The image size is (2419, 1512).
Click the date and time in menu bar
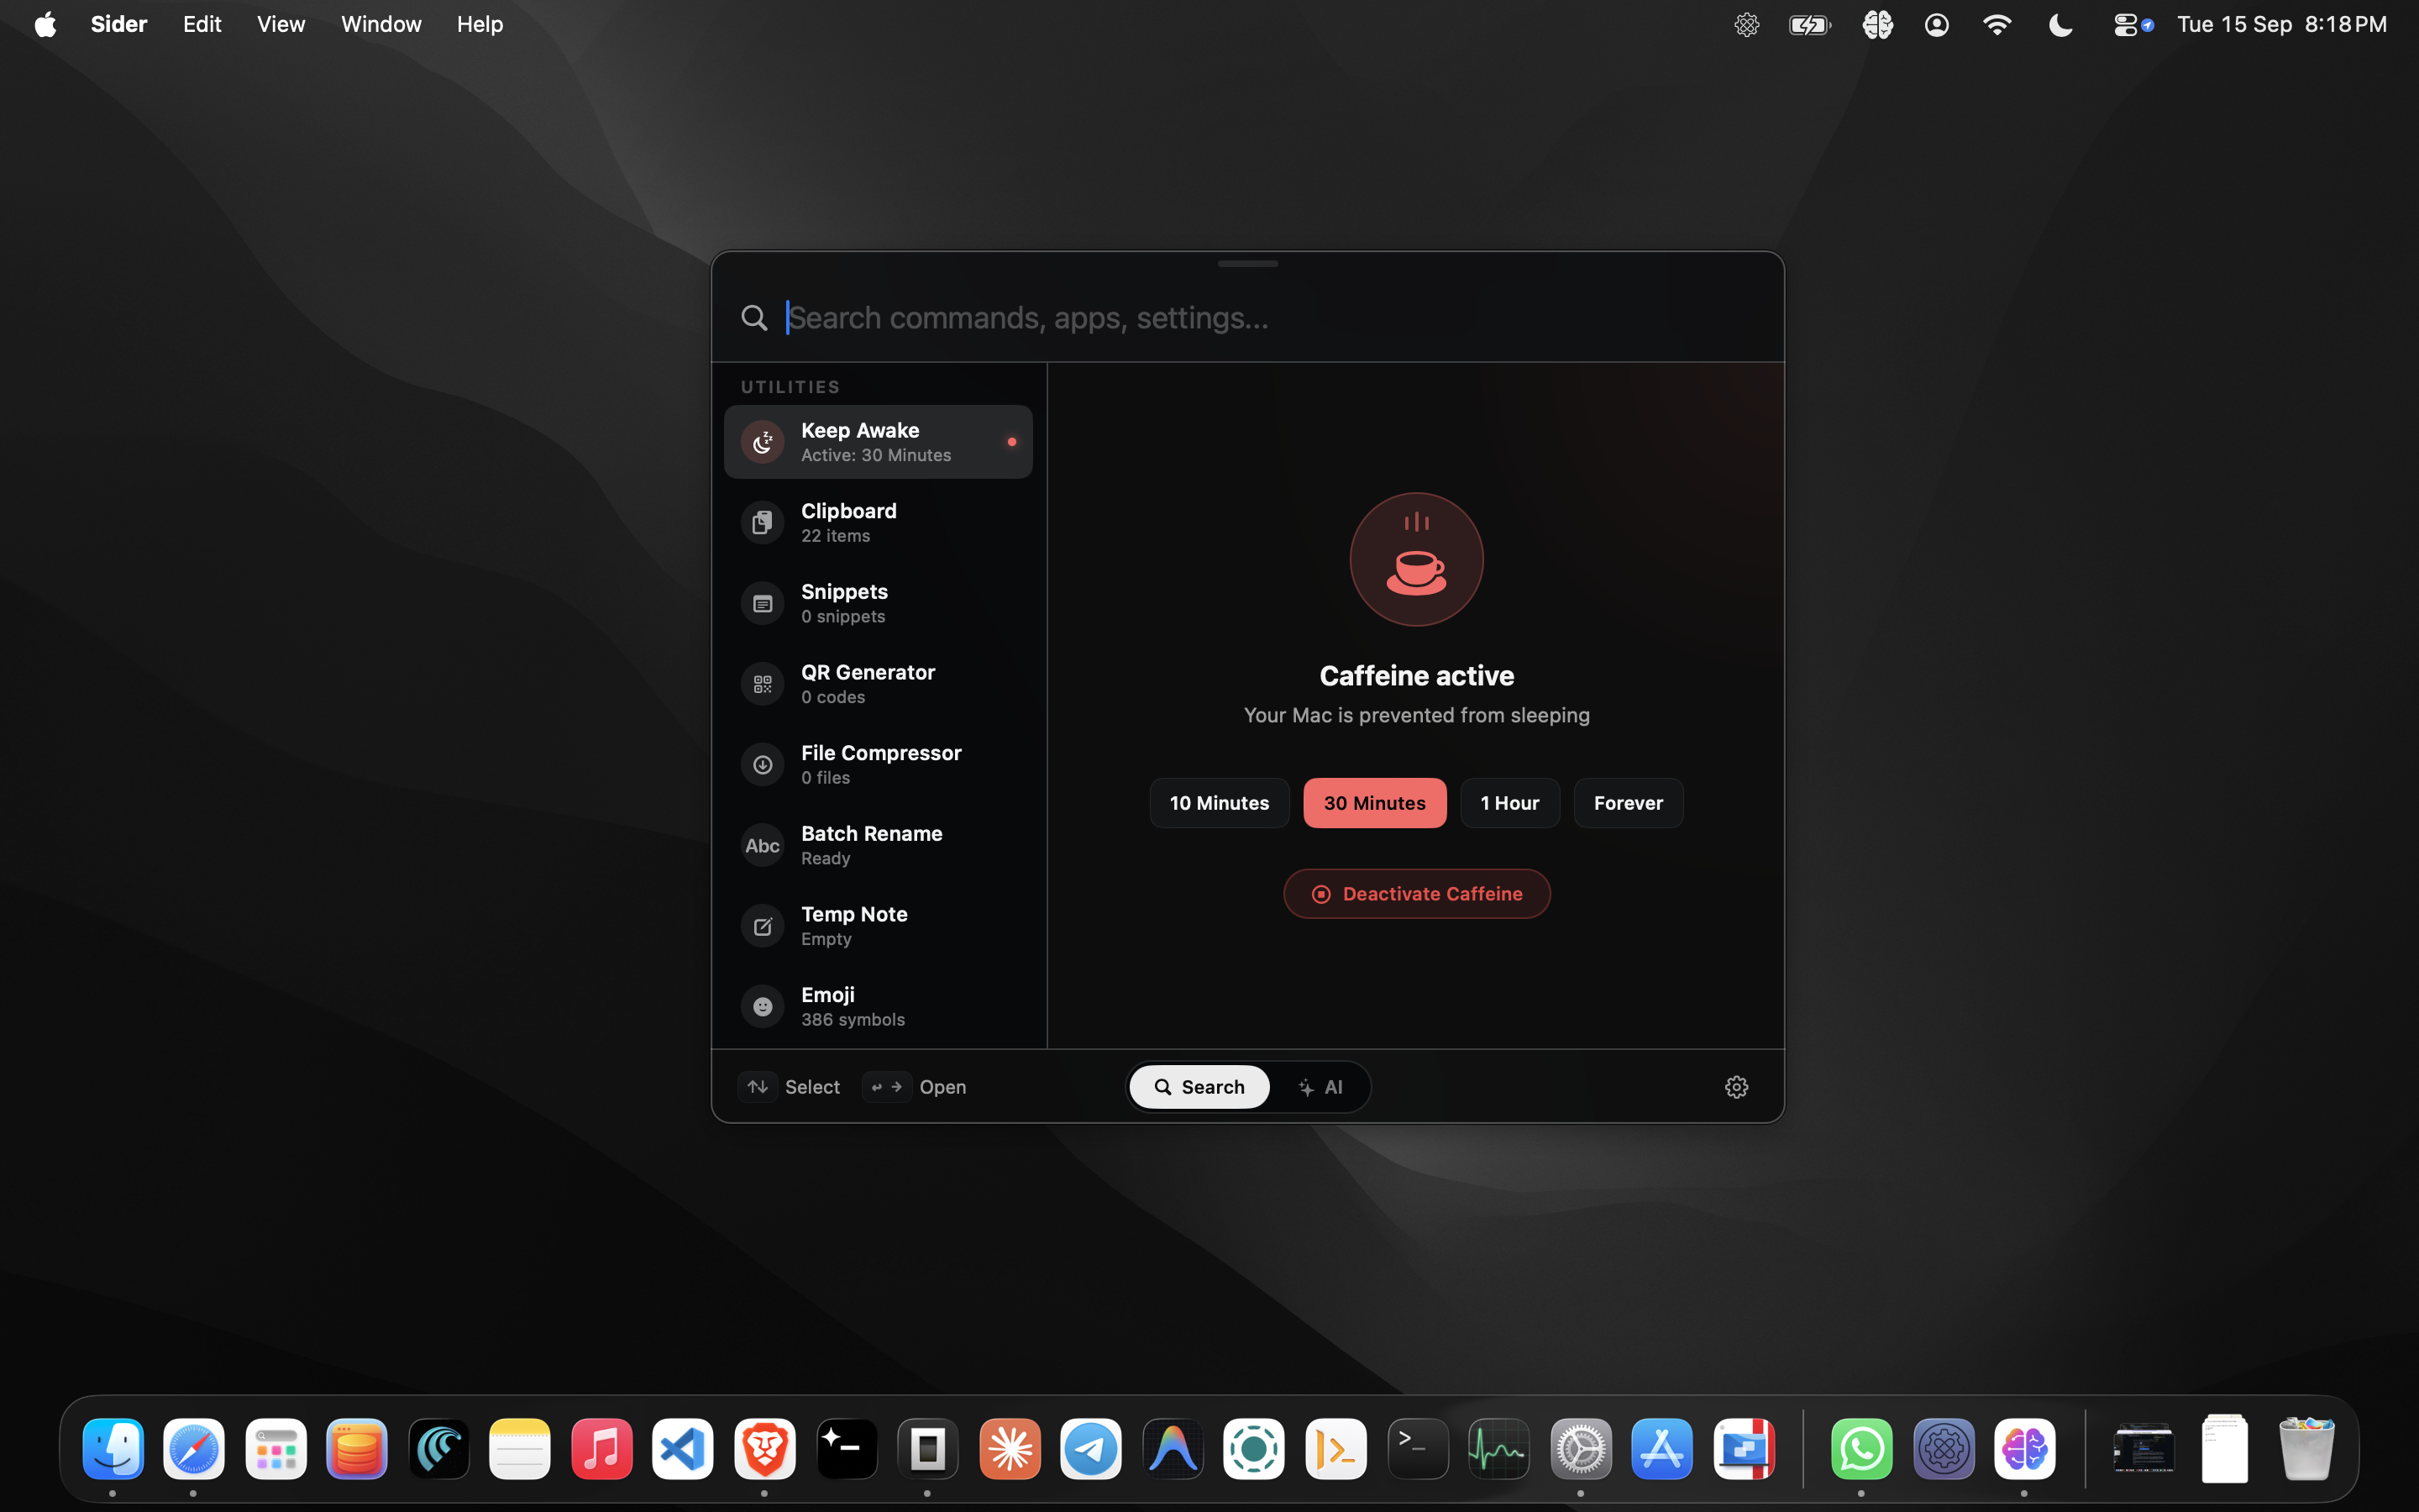click(x=2282, y=24)
